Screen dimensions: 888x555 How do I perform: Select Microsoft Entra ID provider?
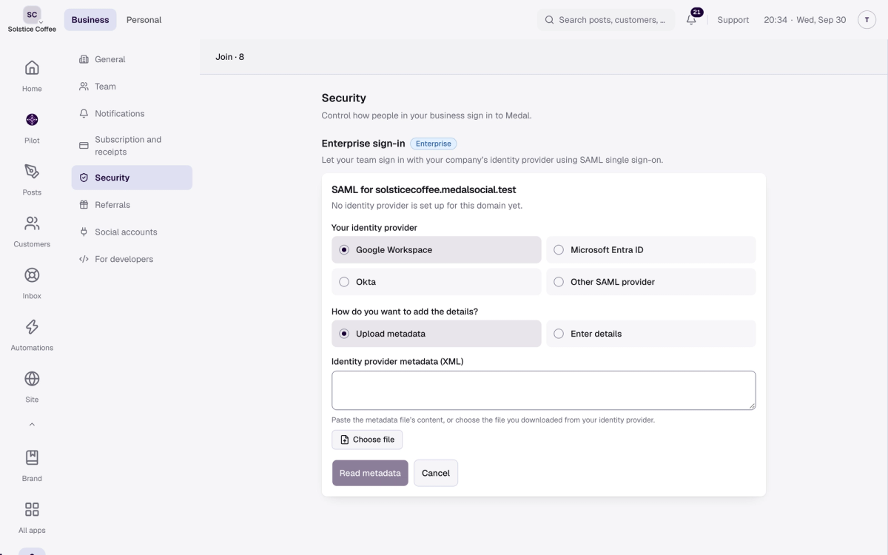[651, 250]
